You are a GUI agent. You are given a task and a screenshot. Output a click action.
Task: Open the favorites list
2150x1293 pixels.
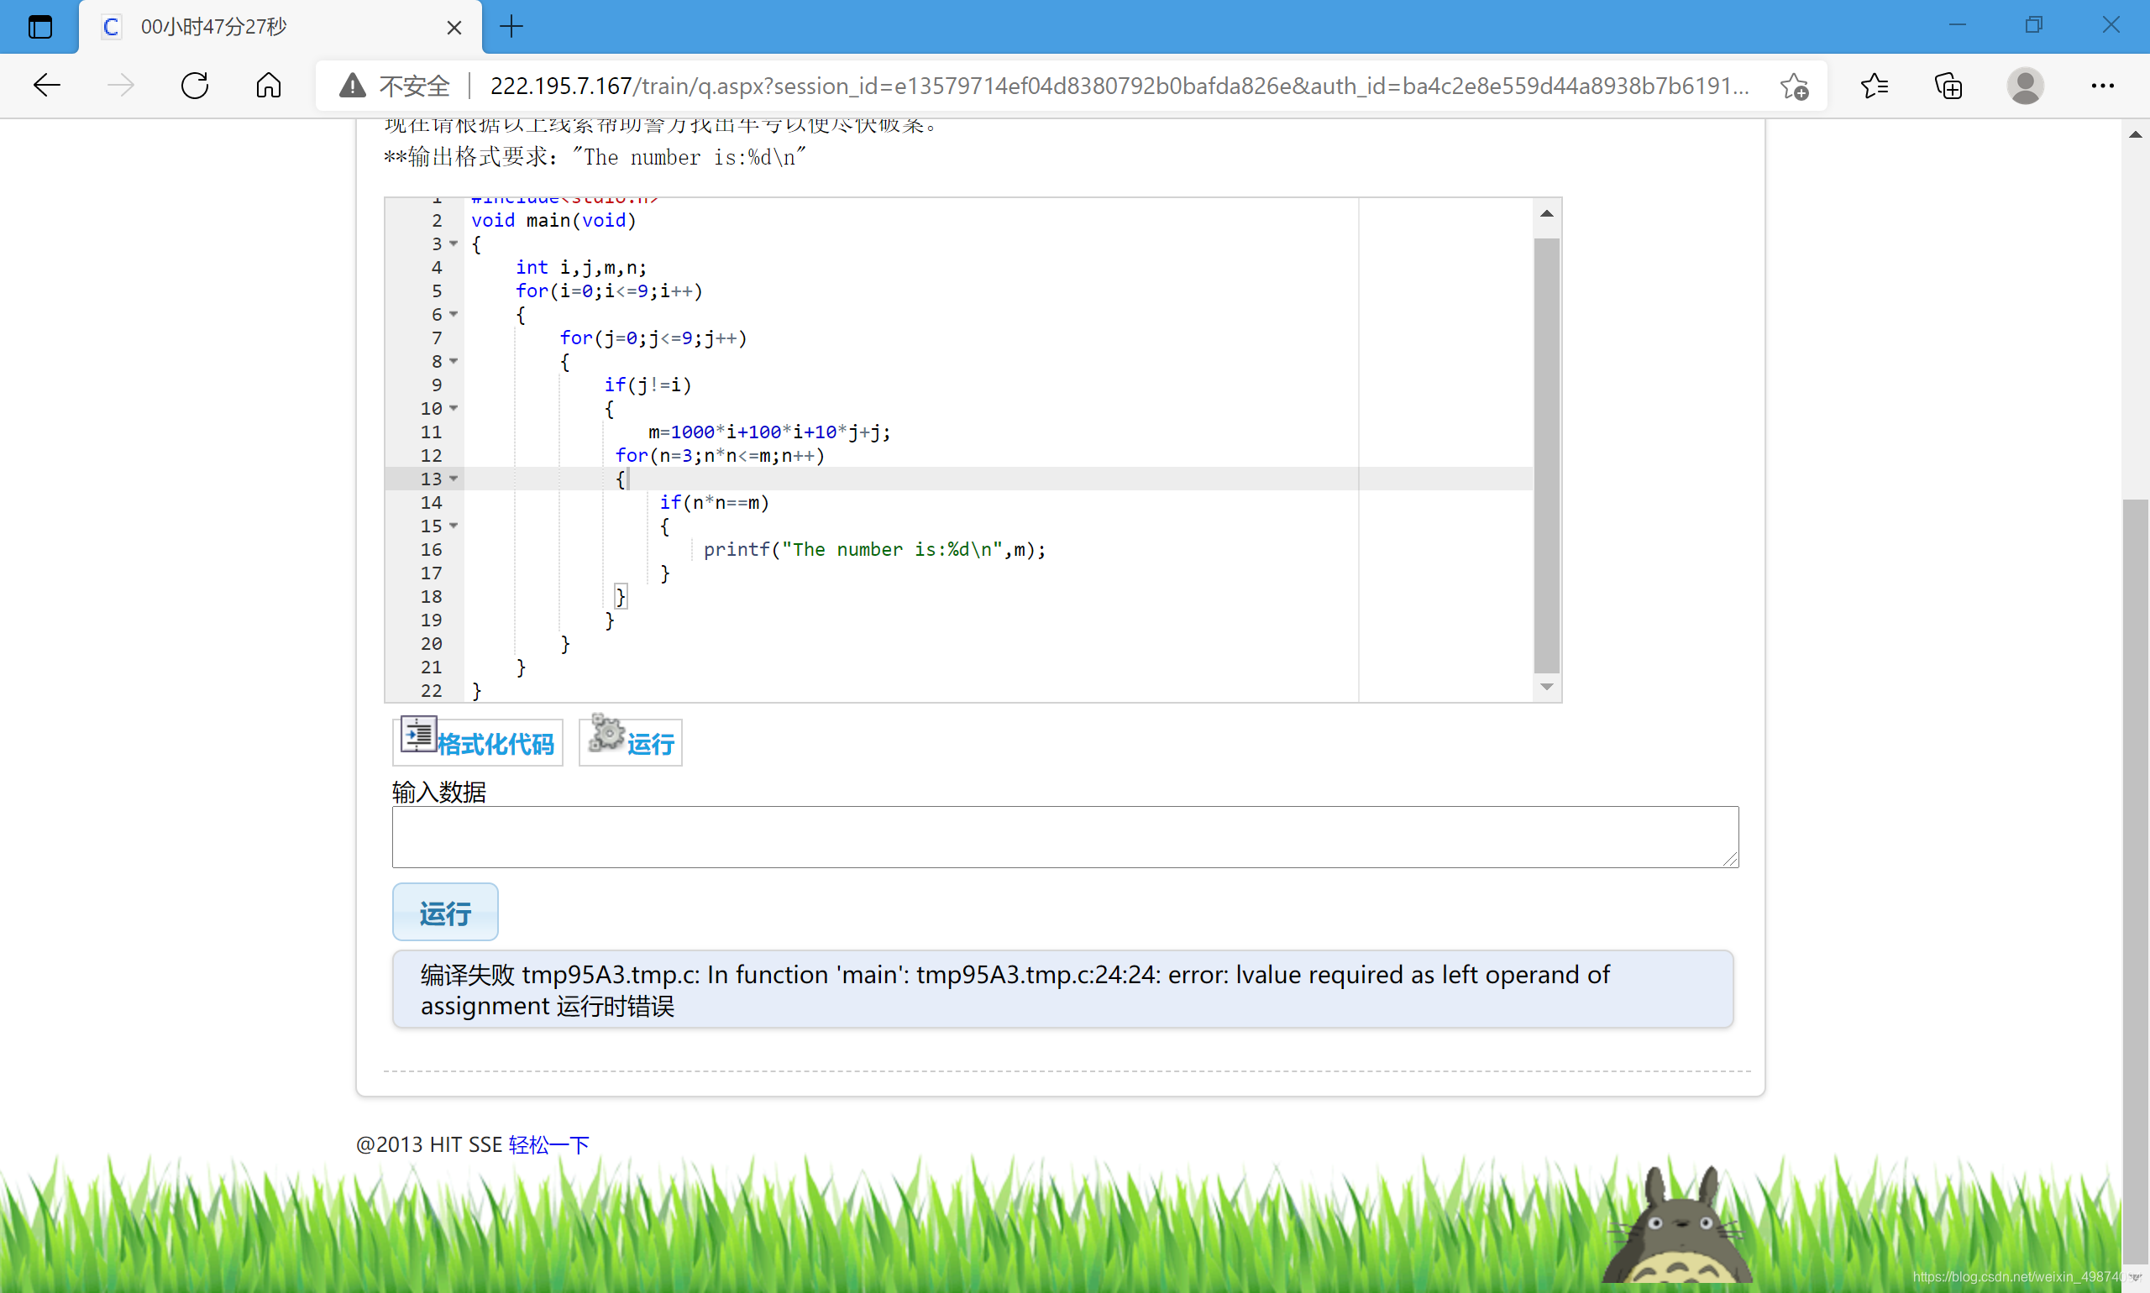click(x=1874, y=86)
